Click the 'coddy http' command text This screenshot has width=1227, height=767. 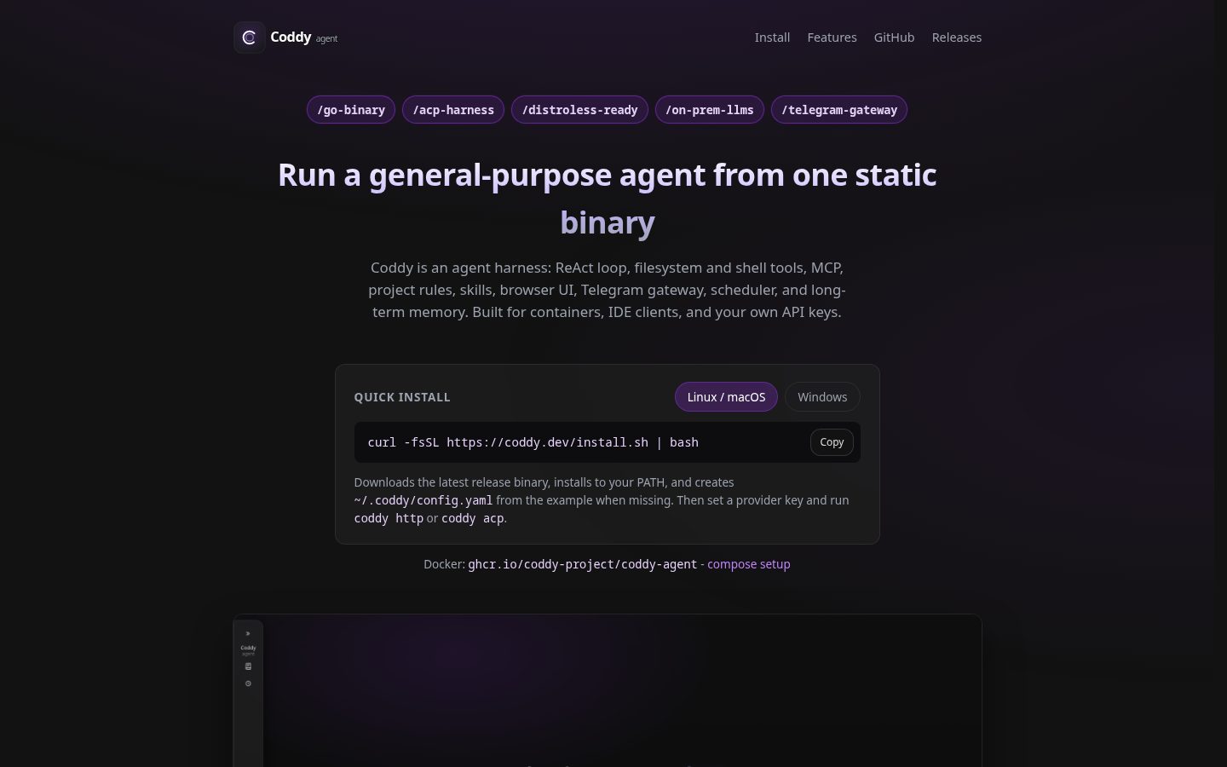point(389,518)
